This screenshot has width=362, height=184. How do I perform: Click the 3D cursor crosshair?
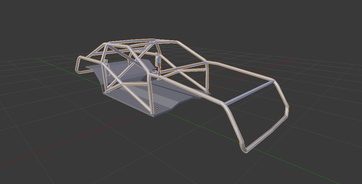159,69
